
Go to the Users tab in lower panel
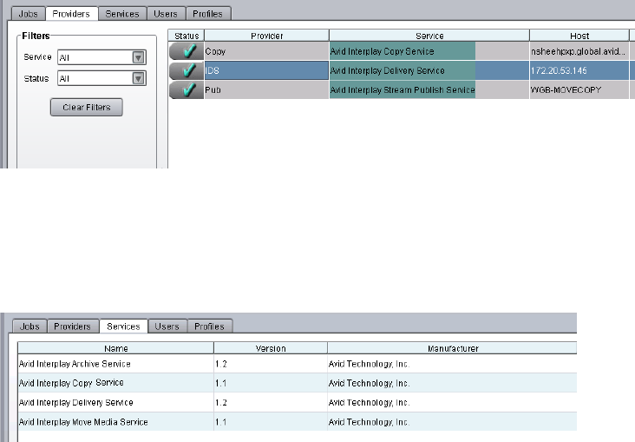pos(167,327)
